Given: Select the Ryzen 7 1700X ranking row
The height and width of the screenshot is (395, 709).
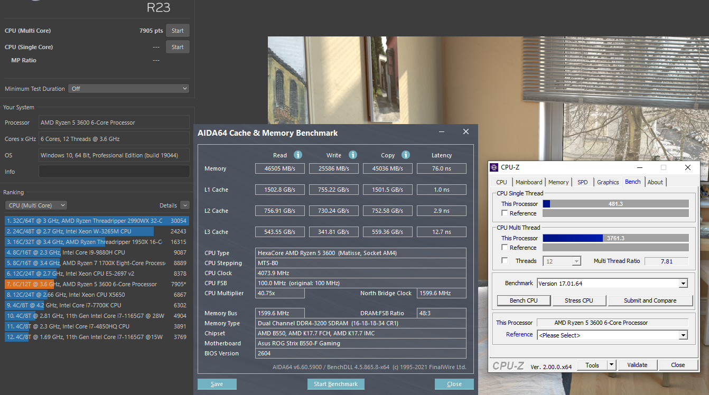Looking at the screenshot, I should click(x=97, y=263).
